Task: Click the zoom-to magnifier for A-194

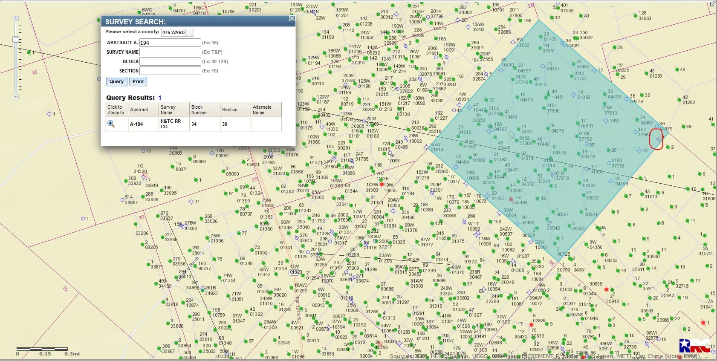Action: [x=111, y=124]
